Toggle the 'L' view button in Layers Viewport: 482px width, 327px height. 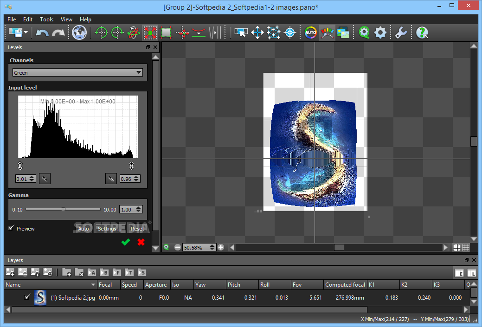pyautogui.click(x=471, y=273)
